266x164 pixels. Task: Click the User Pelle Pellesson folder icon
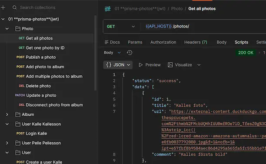coord(18,143)
